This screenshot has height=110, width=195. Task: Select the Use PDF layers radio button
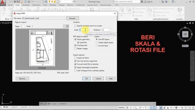[x=97, y=39]
